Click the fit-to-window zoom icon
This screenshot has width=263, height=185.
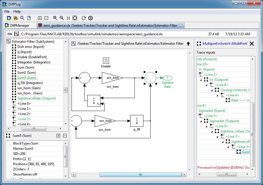coord(75,18)
